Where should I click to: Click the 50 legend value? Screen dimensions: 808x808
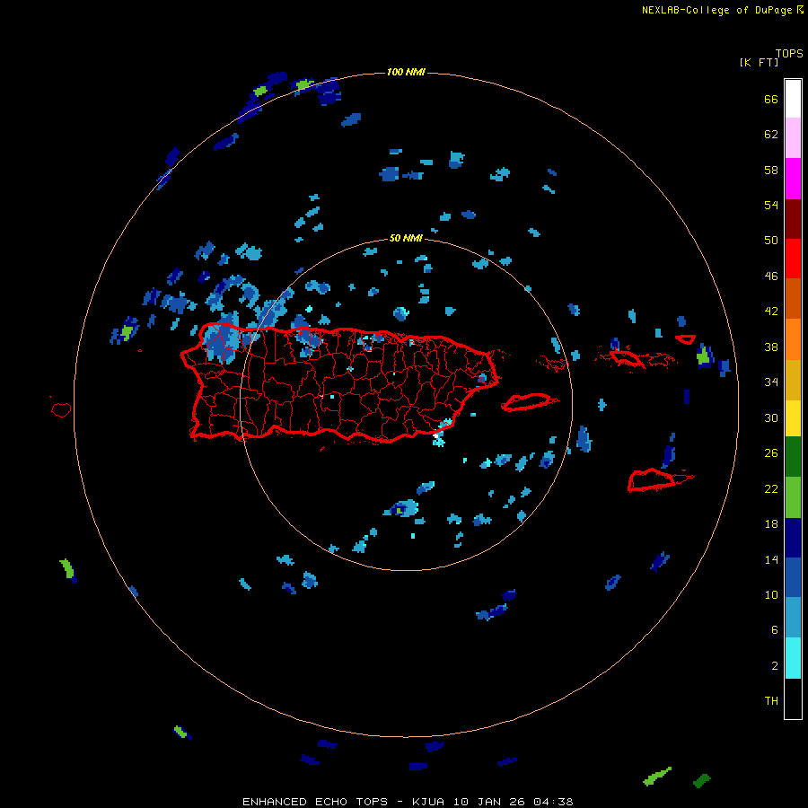click(x=771, y=240)
